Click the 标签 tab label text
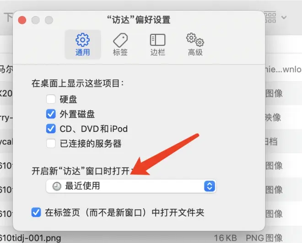Image resolution: width=302 pixels, height=243 pixels. coord(120,52)
